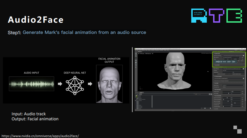This screenshot has height=138, width=247.
Task: Select the Desktop folder in the tree
Action: (140, 105)
